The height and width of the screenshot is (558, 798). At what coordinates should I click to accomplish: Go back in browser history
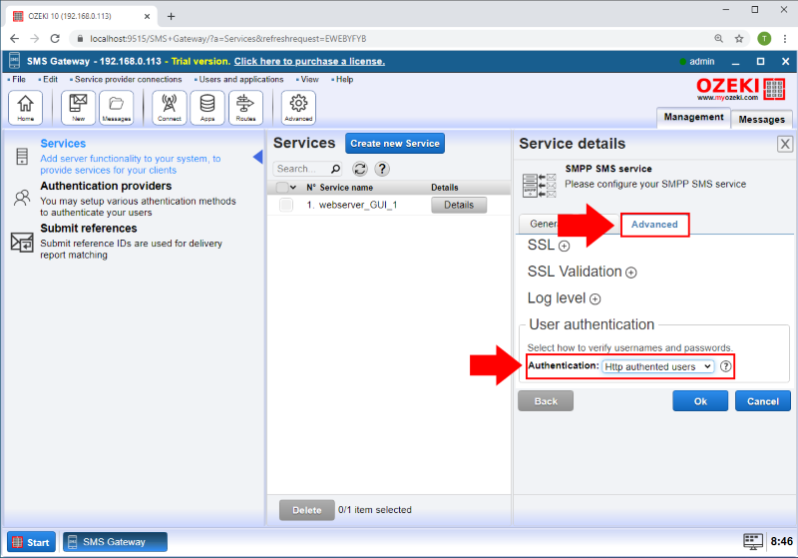(x=14, y=39)
